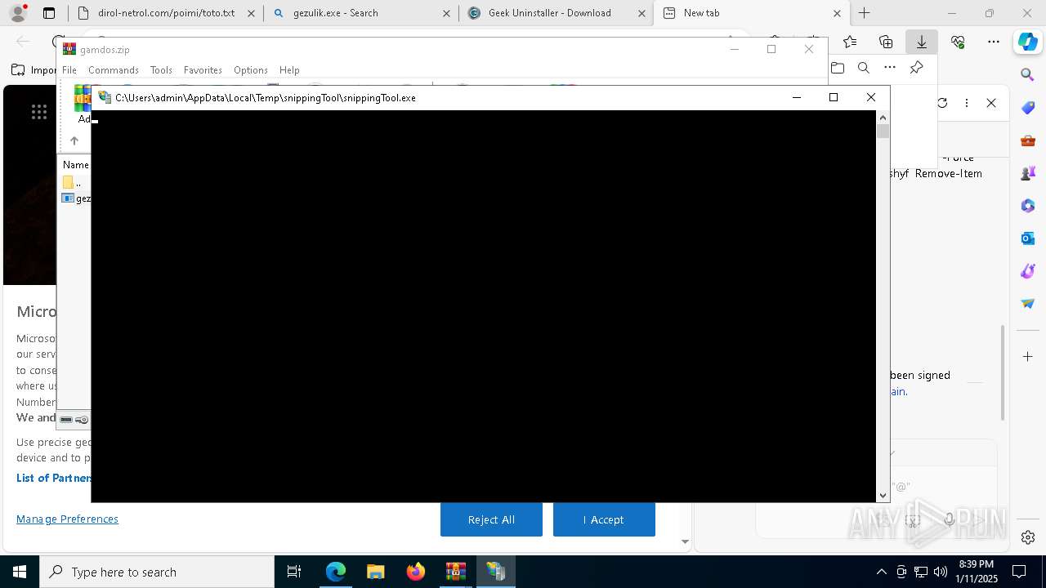Viewport: 1046px width, 588px height.
Task: Open Microsoft Edge from taskbar
Action: click(x=336, y=572)
